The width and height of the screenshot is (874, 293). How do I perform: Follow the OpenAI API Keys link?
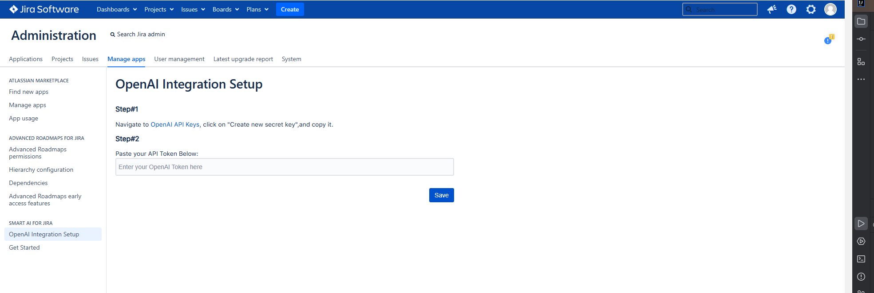[x=175, y=124]
